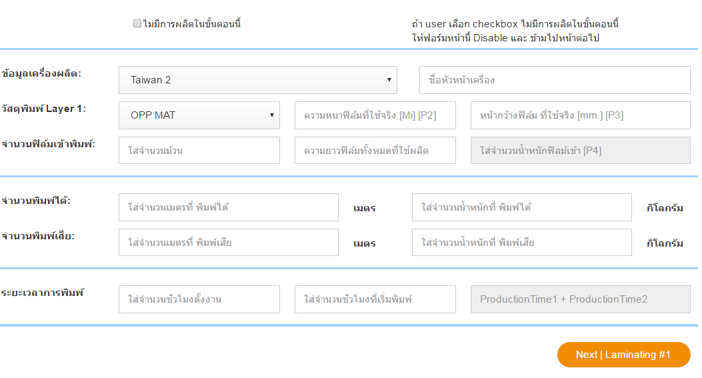Click the เมตร unit in the พิมพ์ได้ row
This screenshot has width=702, height=378.
[365, 208]
